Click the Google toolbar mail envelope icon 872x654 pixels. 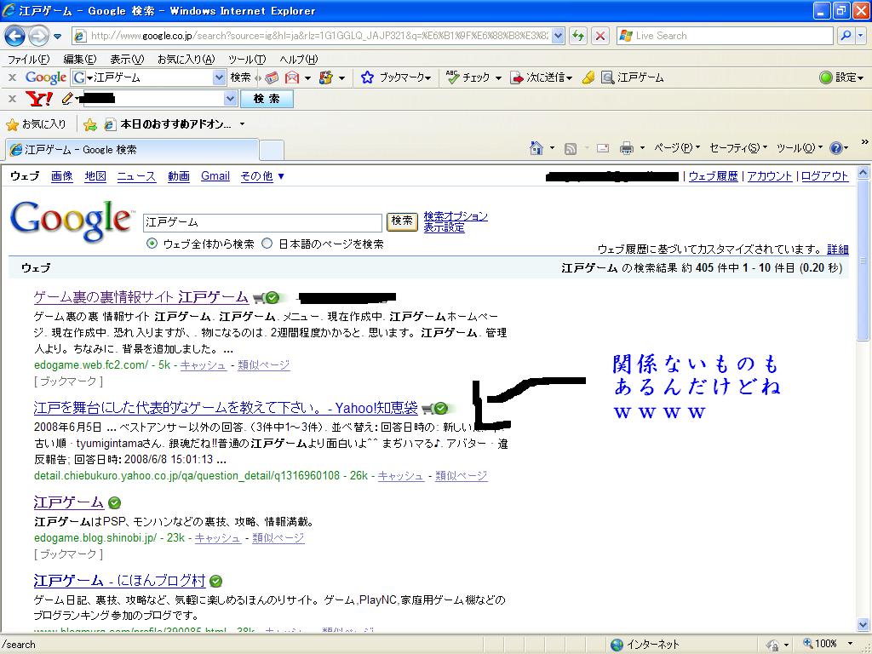click(x=291, y=77)
